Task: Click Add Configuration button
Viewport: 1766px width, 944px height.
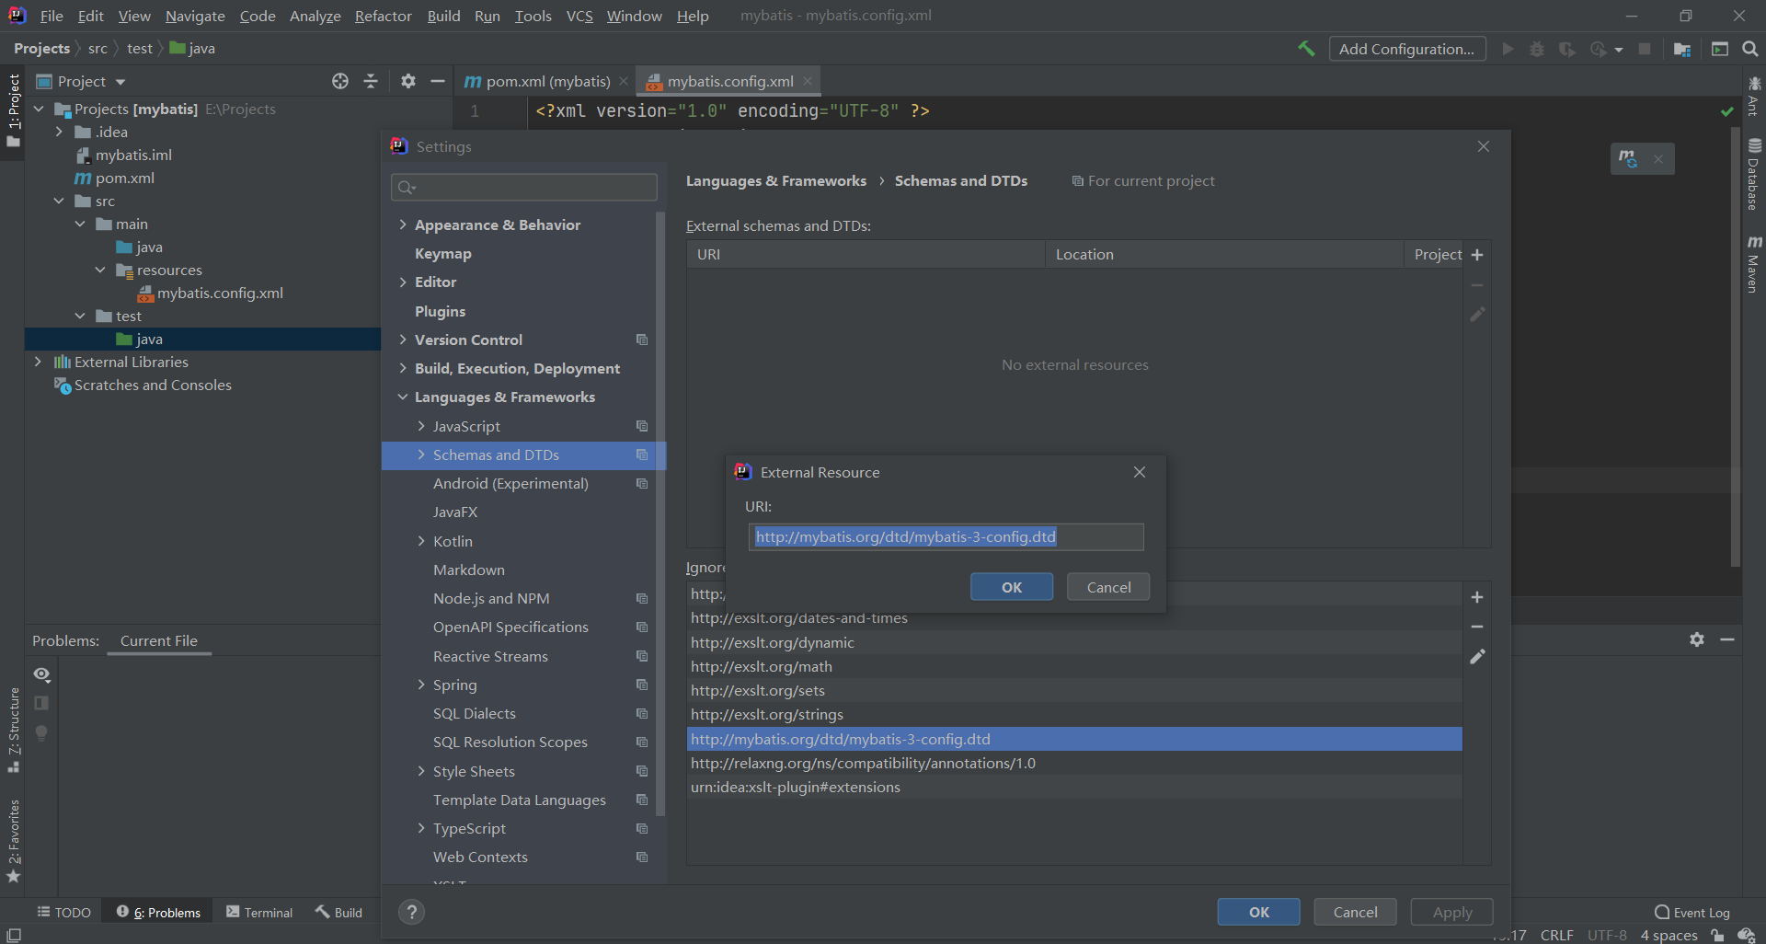Action: coord(1407,49)
